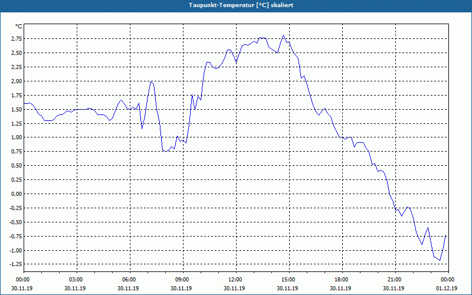472x295 pixels.
Task: Click the 18:00 time axis label
Action: 342,280
